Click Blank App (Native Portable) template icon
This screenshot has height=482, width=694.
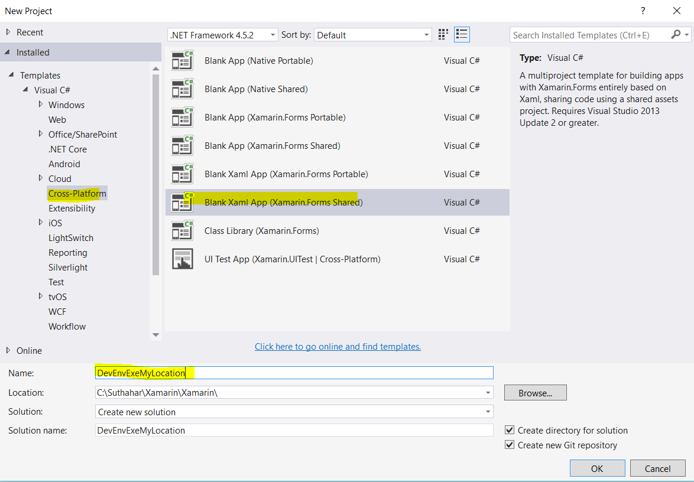(182, 61)
